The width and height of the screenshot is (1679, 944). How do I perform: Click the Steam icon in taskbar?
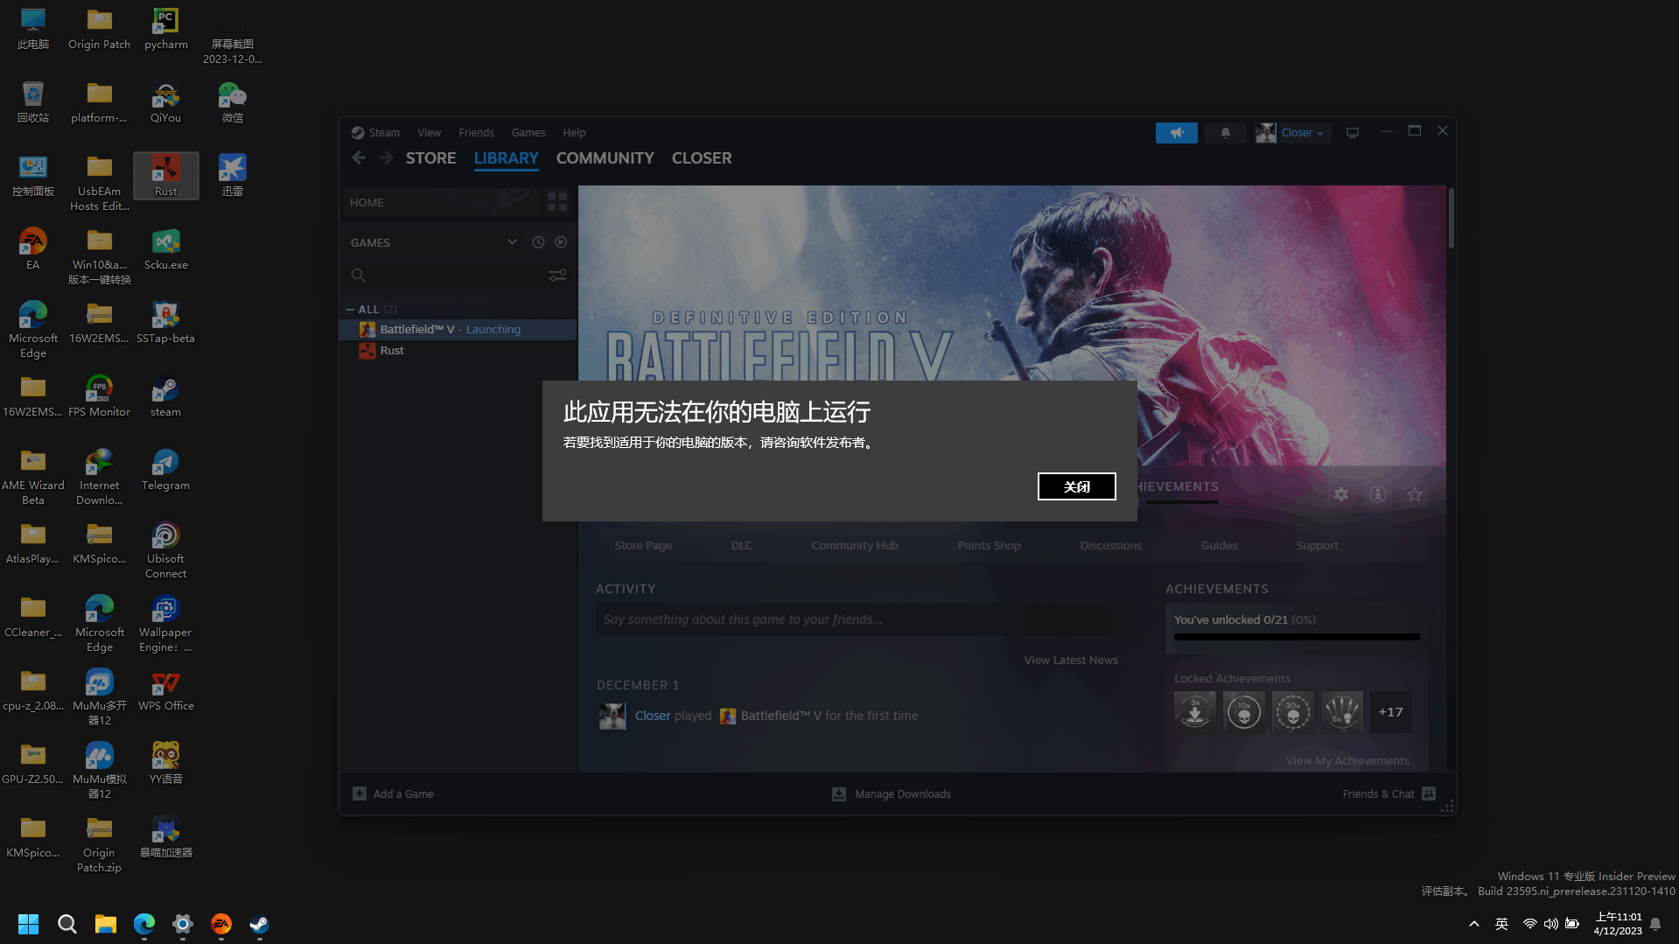click(x=259, y=924)
